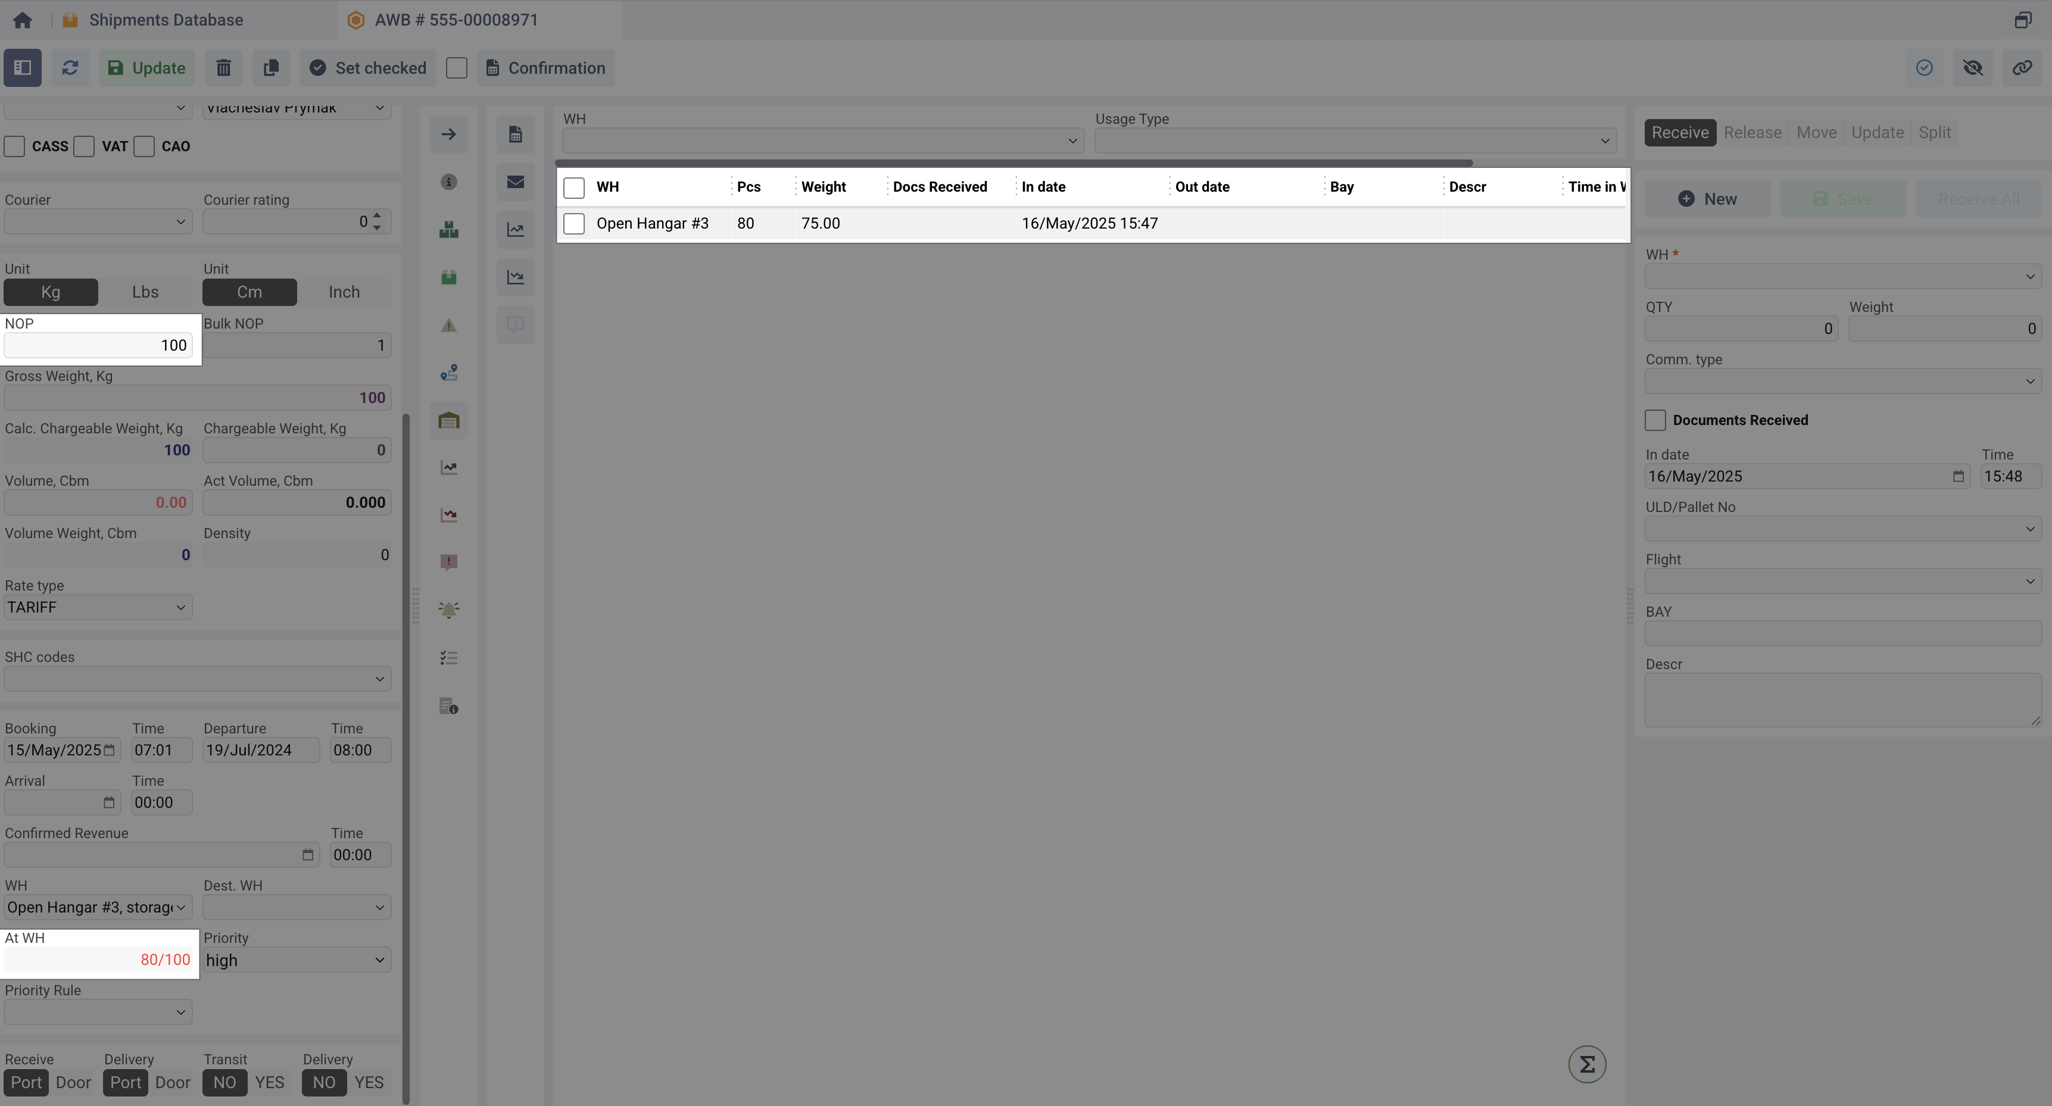Check the Documents Received checkbox
This screenshot has height=1106, width=2052.
1655,420
